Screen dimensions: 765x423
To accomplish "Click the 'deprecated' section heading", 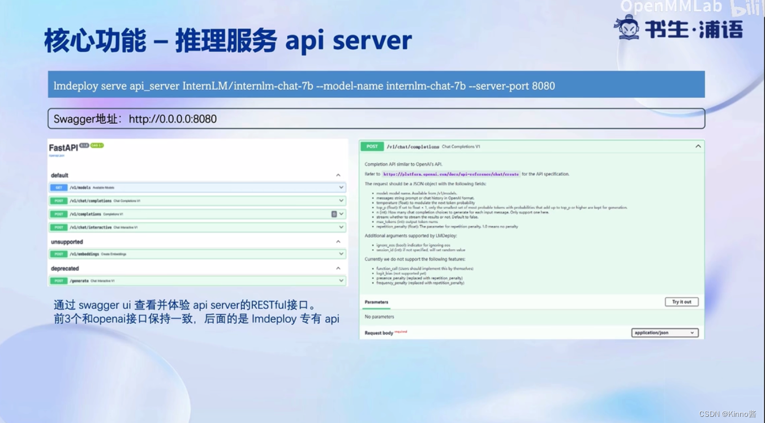I will click(x=65, y=269).
